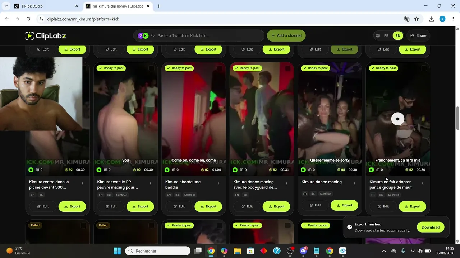This screenshot has width=460, height=258.
Task: Open Microsoft Store from the taskbar
Action: 250,251
